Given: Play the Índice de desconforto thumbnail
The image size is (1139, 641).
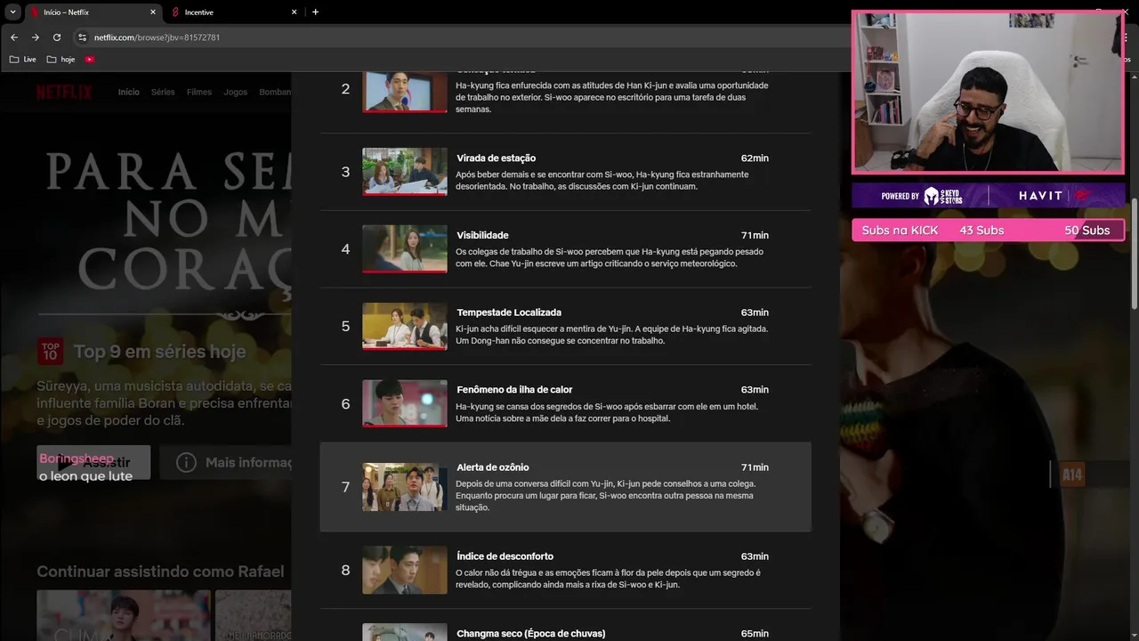Looking at the screenshot, I should coord(405,570).
